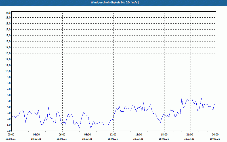
Task: Click the 11,0 y-axis value
Action: tap(8, 65)
